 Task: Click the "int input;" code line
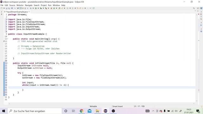click(28, 82)
